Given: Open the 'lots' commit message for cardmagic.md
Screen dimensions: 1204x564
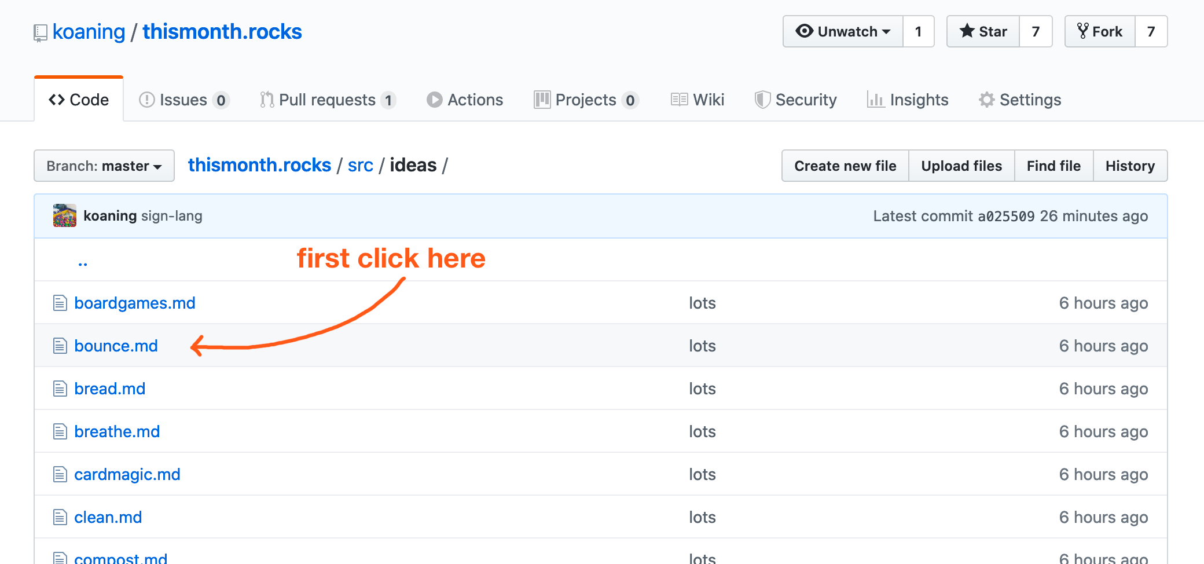Looking at the screenshot, I should click(702, 474).
